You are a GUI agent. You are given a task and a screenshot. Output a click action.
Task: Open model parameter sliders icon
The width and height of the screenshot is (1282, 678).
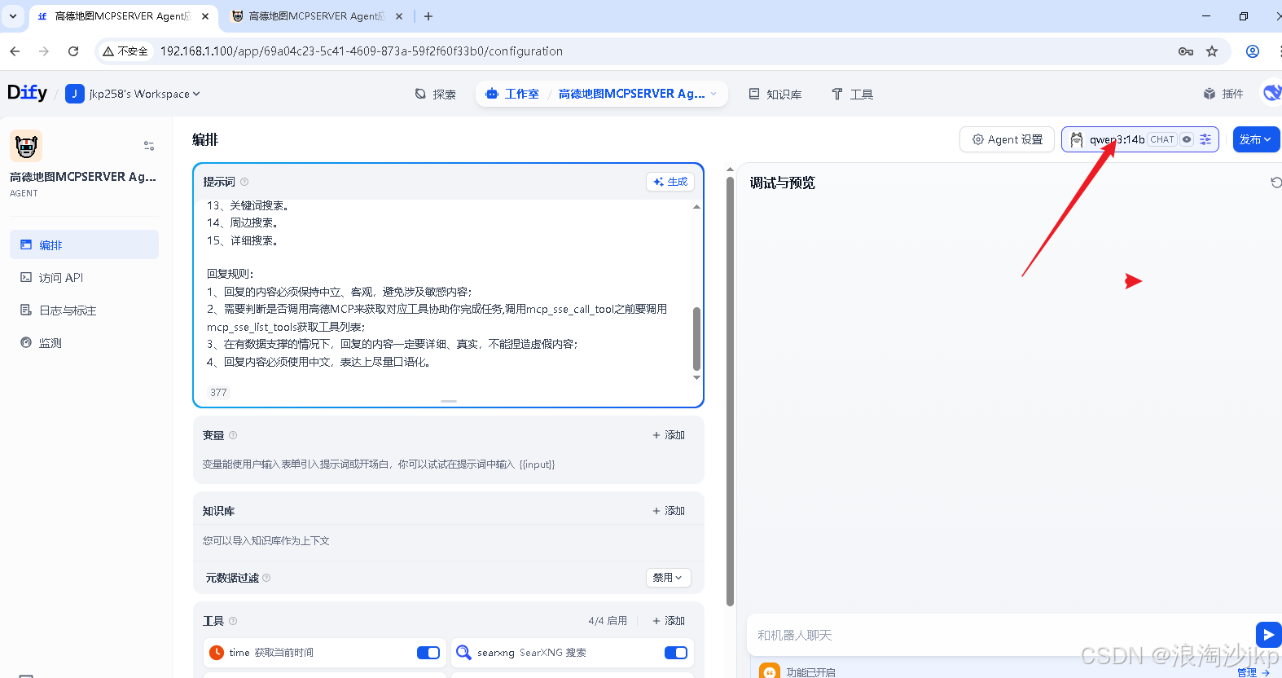tap(1206, 139)
